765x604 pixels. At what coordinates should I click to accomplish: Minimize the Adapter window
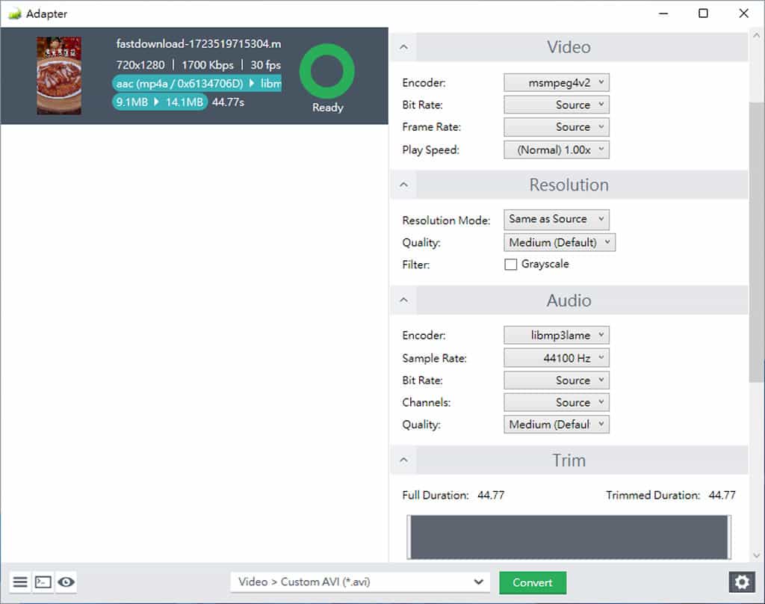pyautogui.click(x=663, y=13)
